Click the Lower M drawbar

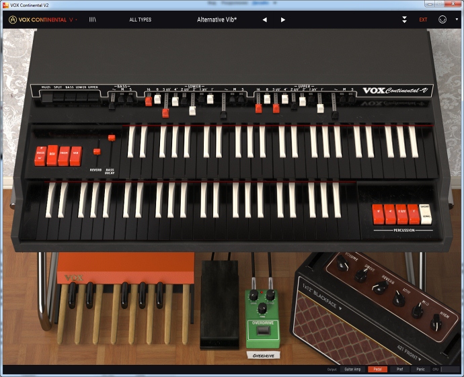click(x=233, y=99)
